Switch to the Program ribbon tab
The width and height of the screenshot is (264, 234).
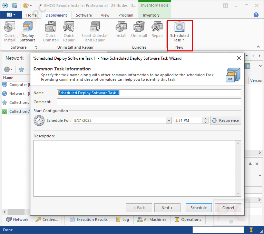click(x=126, y=15)
